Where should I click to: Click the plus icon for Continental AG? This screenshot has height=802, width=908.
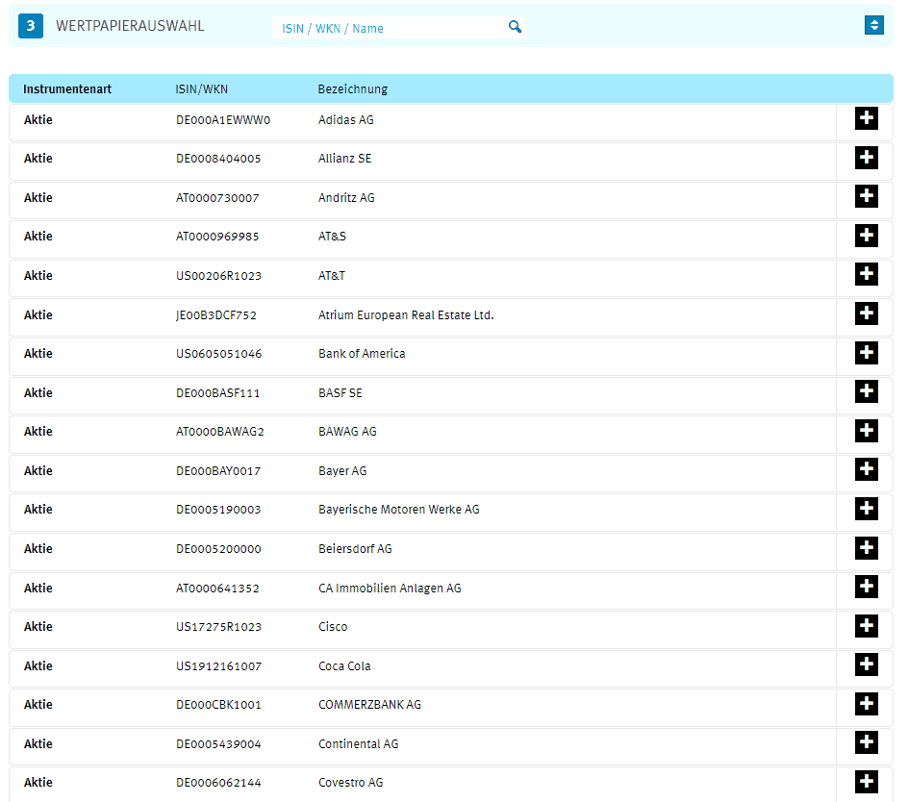tap(867, 743)
